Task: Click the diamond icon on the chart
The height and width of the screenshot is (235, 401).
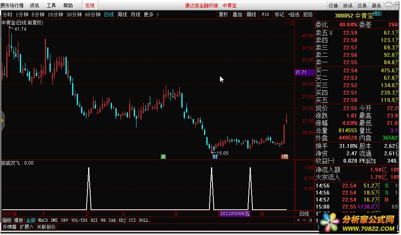Action: (x=286, y=23)
